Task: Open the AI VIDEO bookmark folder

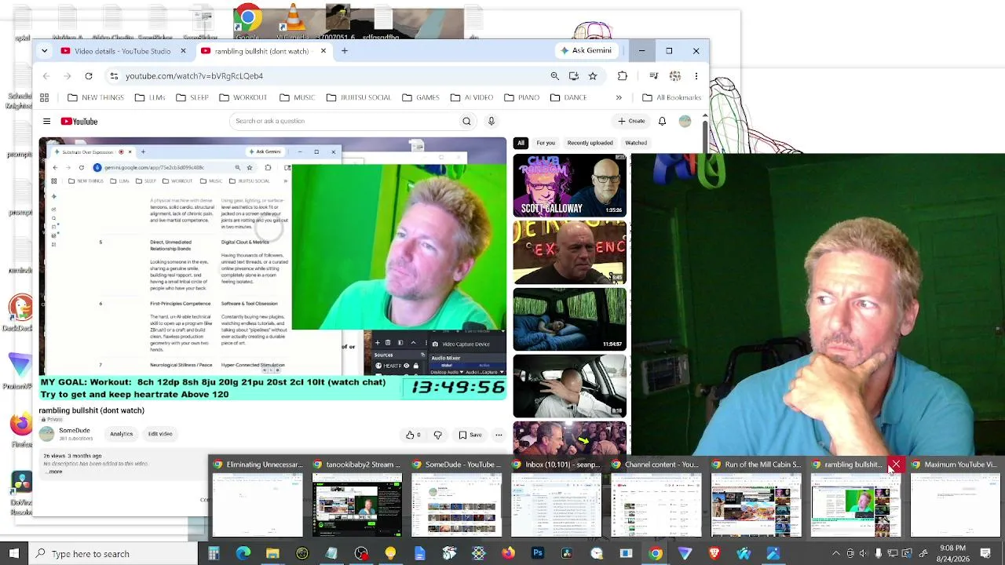Action: click(x=471, y=97)
